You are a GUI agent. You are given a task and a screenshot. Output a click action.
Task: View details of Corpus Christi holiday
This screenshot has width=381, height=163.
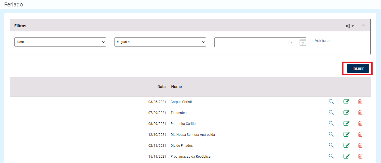click(x=331, y=102)
